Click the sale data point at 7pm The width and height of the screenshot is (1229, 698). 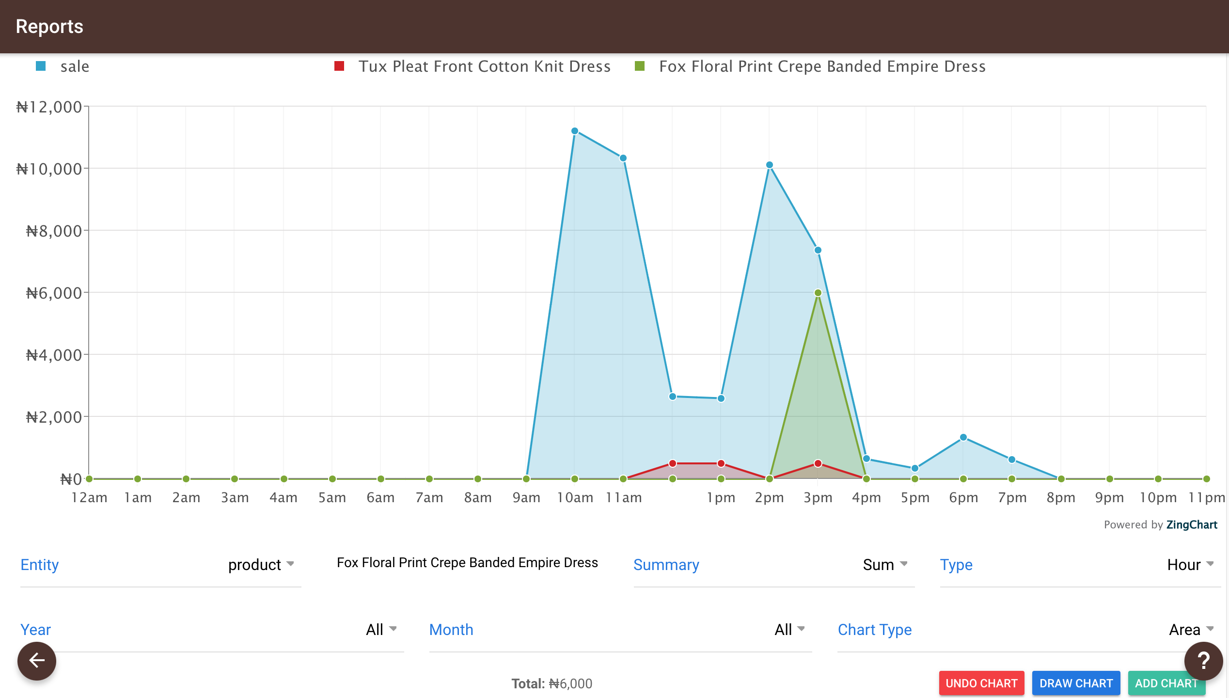pyautogui.click(x=1012, y=460)
